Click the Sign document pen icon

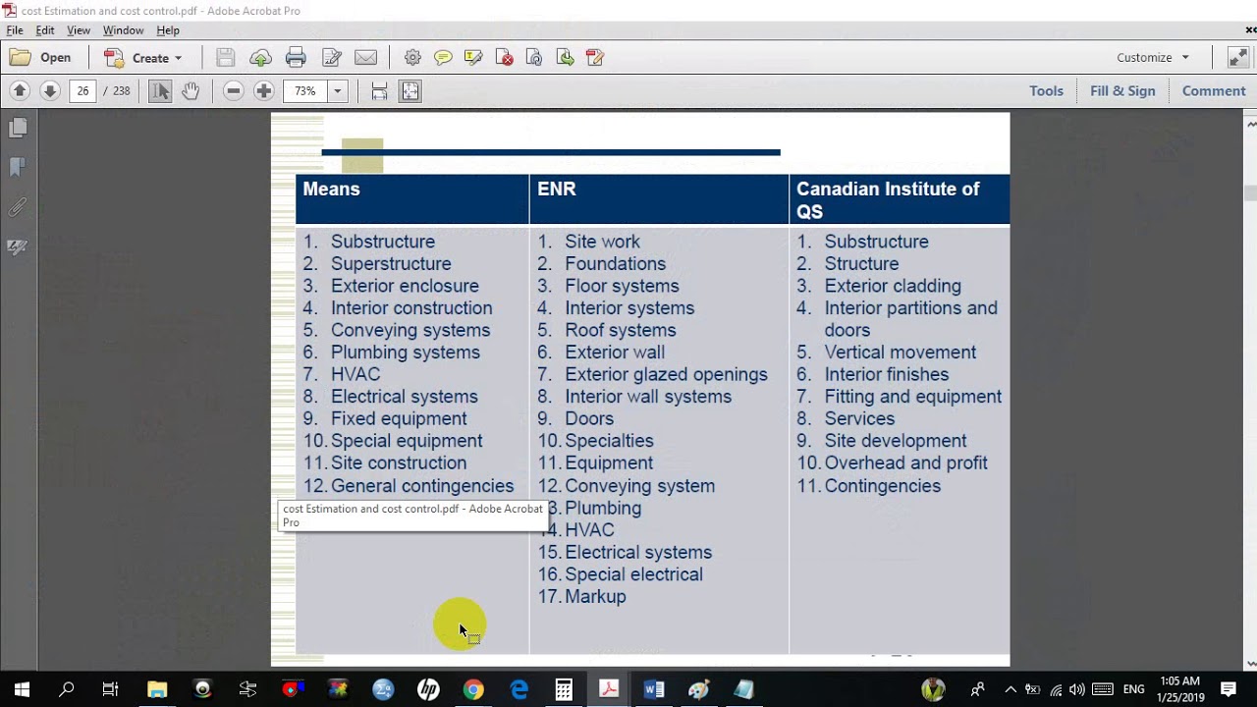click(594, 58)
